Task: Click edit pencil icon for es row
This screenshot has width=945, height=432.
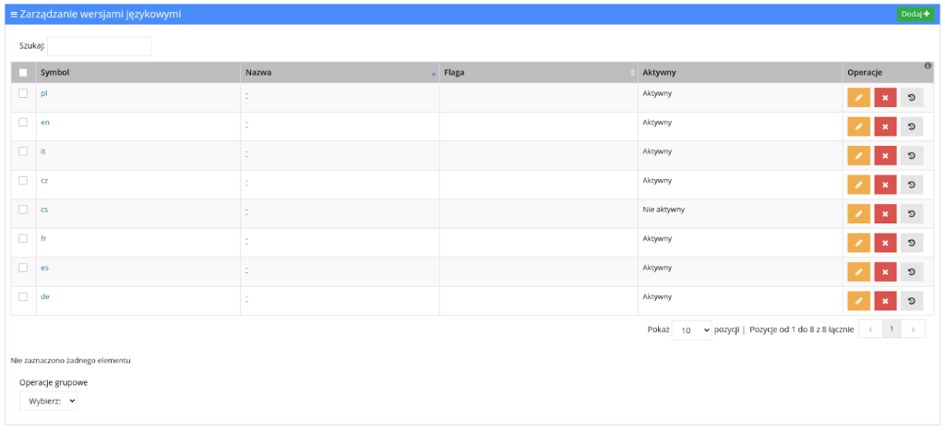Action: (x=858, y=272)
